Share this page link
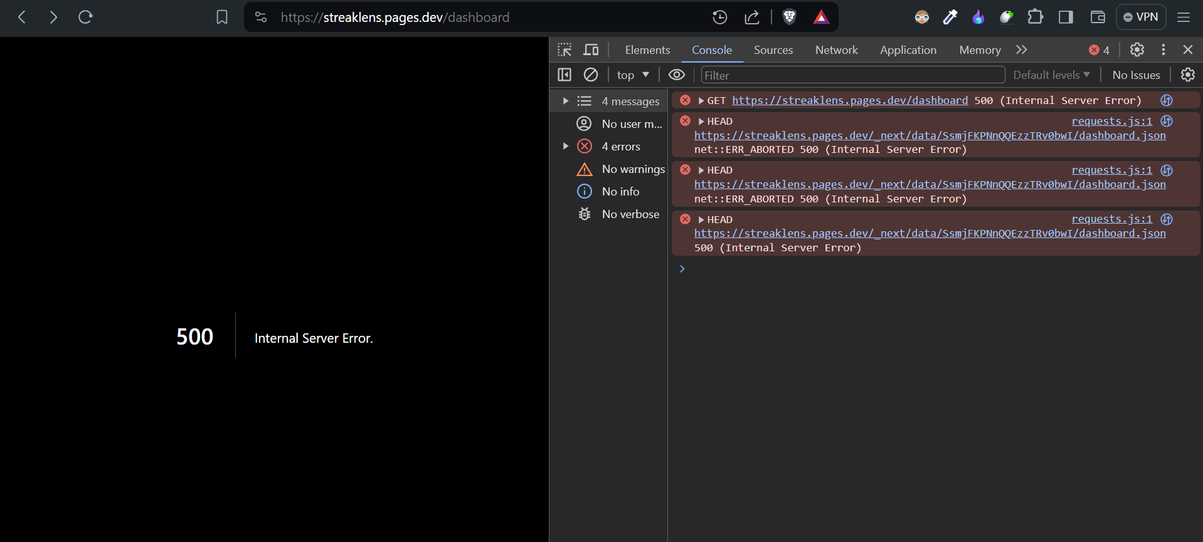Image resolution: width=1203 pixels, height=542 pixels. (752, 17)
